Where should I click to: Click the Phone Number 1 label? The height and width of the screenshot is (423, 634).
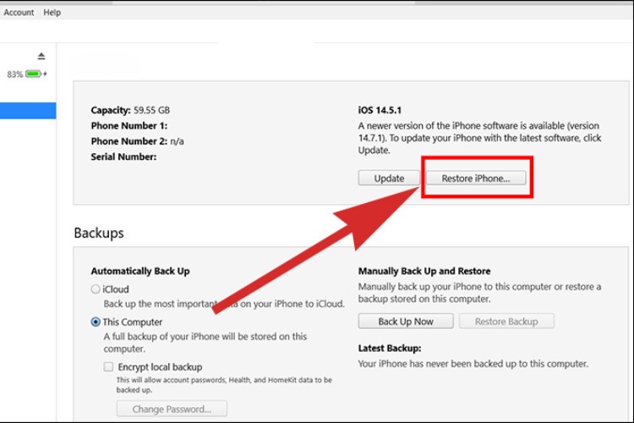129,125
